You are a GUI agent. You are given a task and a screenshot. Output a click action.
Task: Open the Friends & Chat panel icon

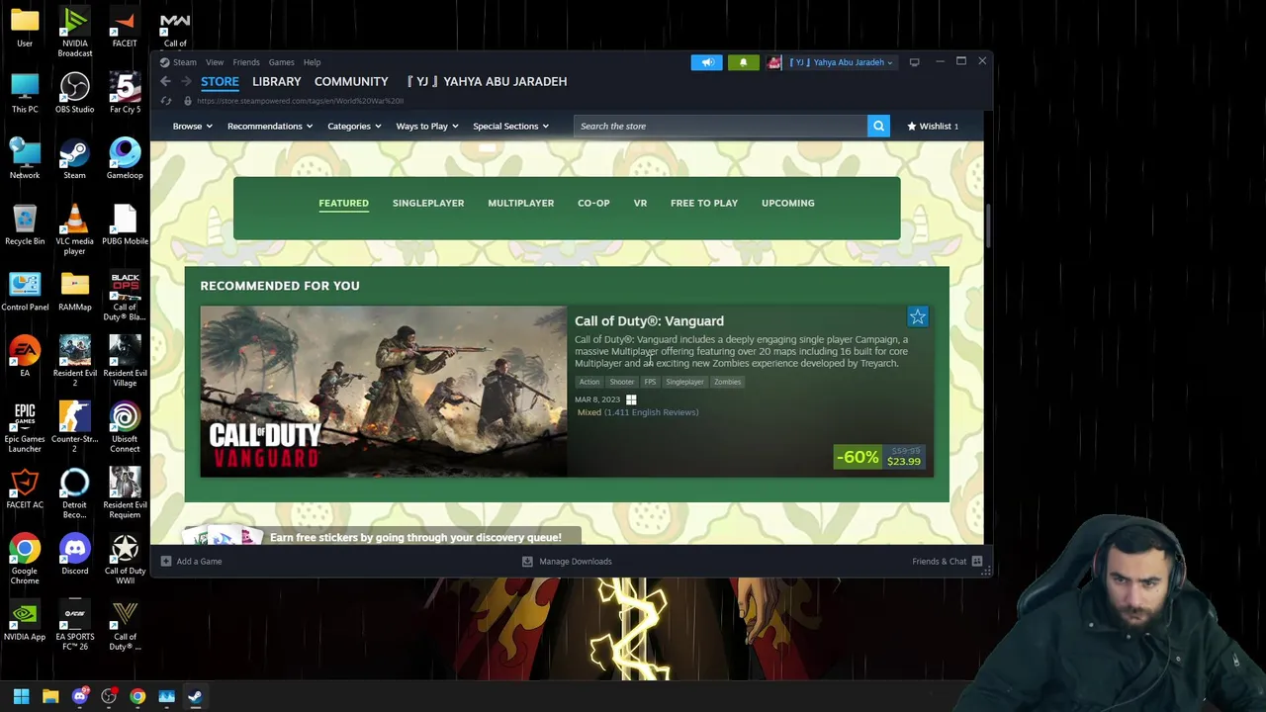[976, 561]
